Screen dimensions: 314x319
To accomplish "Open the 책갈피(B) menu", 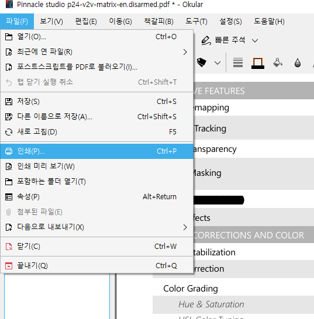I will tap(158, 22).
